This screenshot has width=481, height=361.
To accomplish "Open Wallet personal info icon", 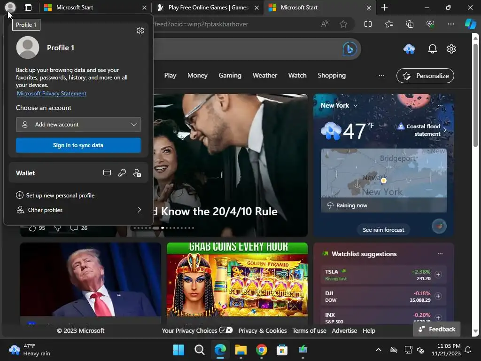I will [137, 173].
